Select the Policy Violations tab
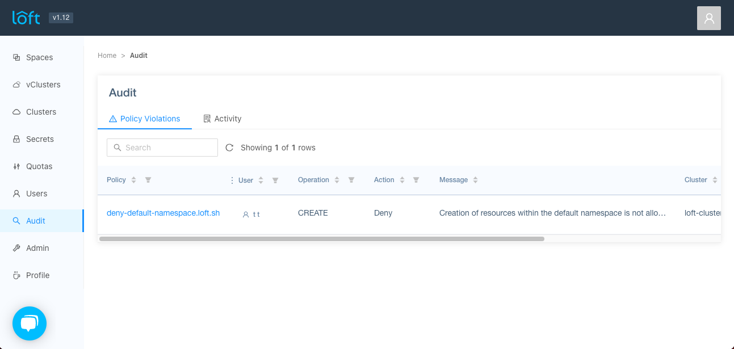This screenshot has height=349, width=734. pyautogui.click(x=145, y=119)
